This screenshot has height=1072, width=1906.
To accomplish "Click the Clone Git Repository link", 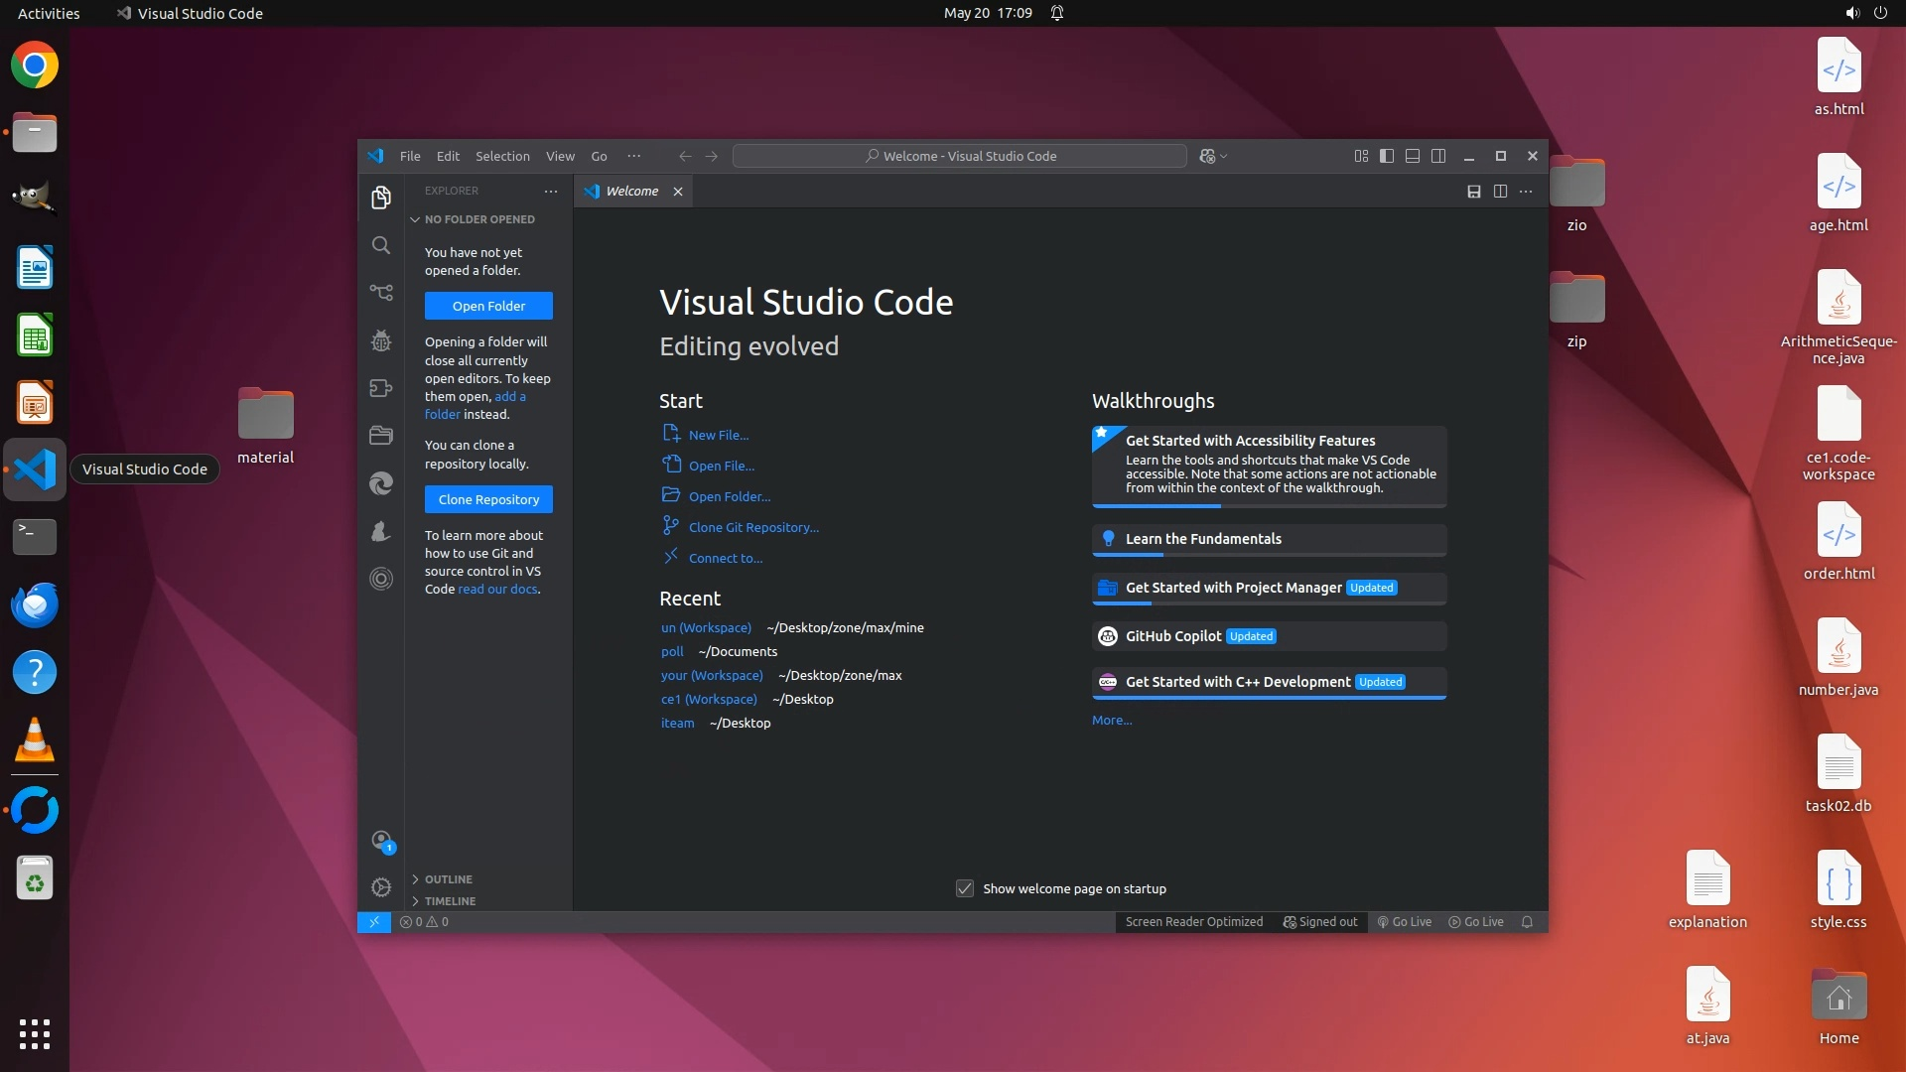I will (x=753, y=527).
